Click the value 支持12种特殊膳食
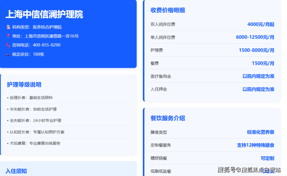Image resolution: width=287 pixels, height=176 pixels. coord(256,145)
